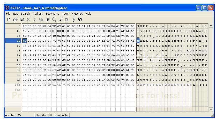Open the Address menu
The image size is (223, 127).
[38, 14]
